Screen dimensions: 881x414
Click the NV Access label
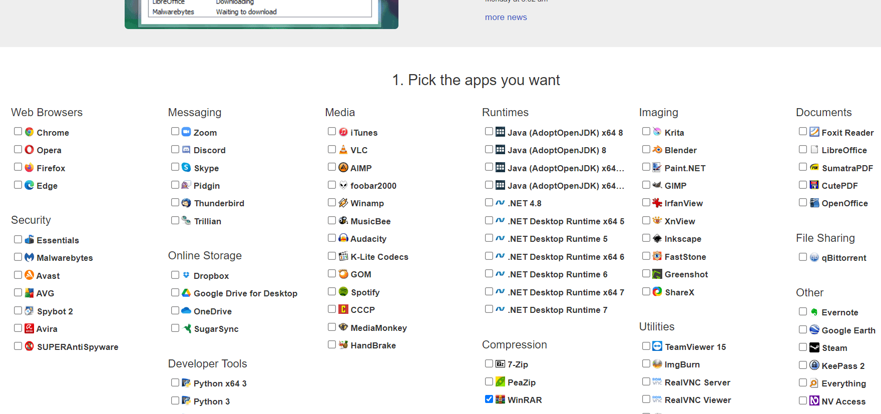coord(843,401)
